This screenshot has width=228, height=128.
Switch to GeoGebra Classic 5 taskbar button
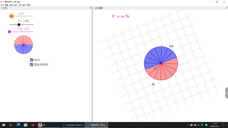72,125
